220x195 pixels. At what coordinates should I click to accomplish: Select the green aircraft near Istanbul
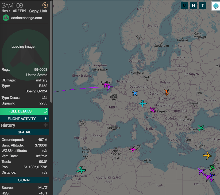pyautogui.click(x=201, y=128)
